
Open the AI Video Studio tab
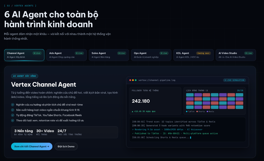(x=236, y=55)
